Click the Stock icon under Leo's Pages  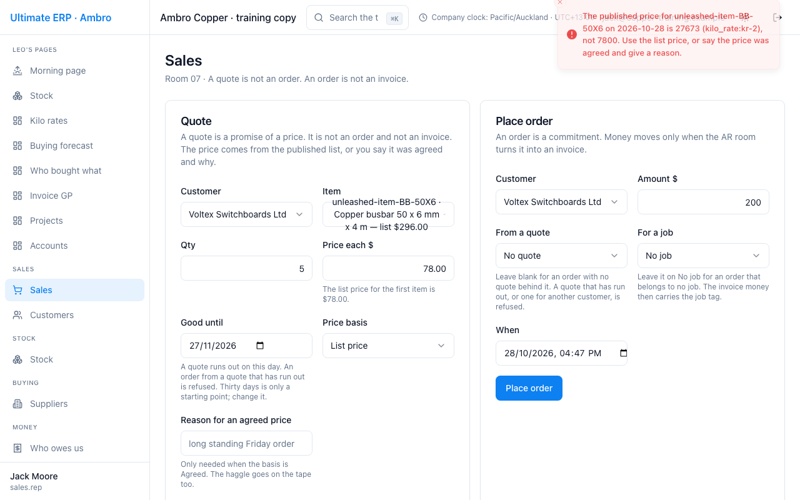point(17,96)
